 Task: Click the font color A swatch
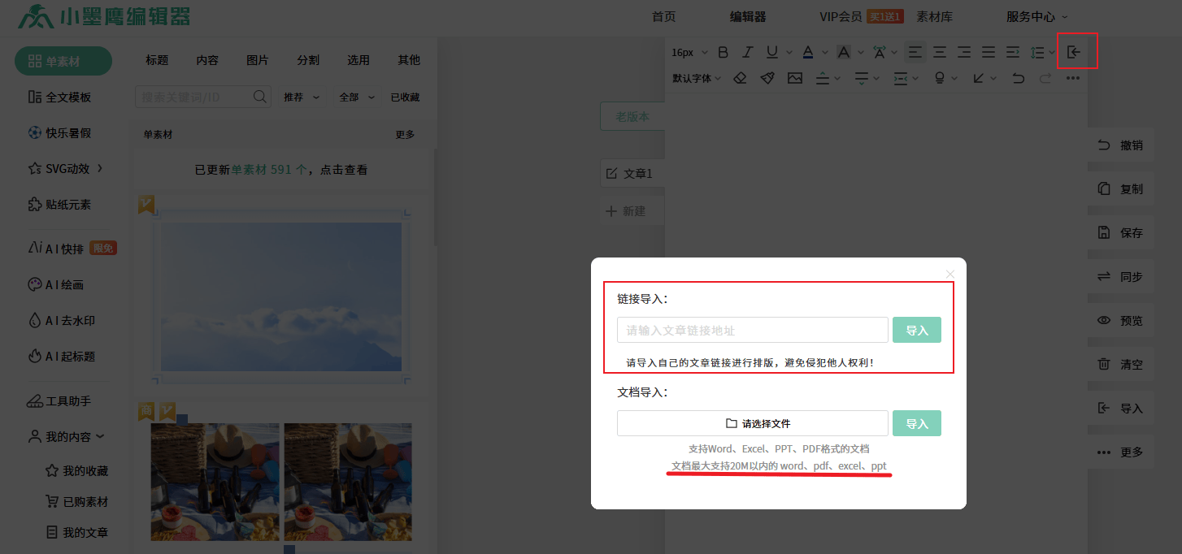[807, 52]
